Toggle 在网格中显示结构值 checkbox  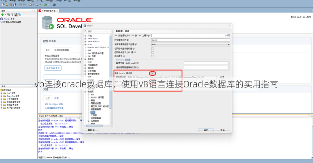tap(152, 49)
